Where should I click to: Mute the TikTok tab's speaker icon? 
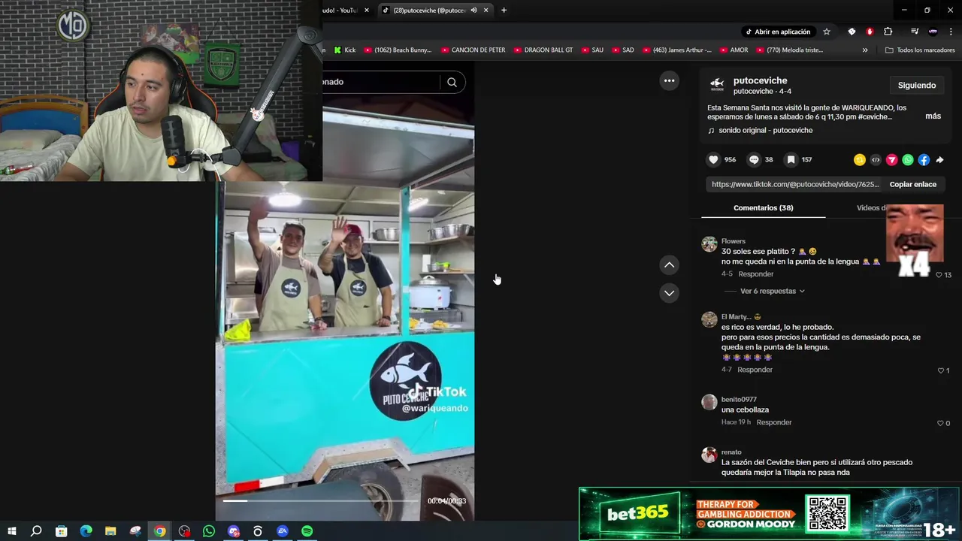tap(473, 10)
